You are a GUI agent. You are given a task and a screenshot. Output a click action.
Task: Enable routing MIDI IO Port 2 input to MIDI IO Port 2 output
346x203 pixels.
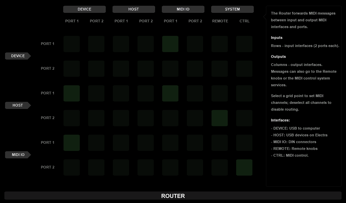tap(195, 168)
